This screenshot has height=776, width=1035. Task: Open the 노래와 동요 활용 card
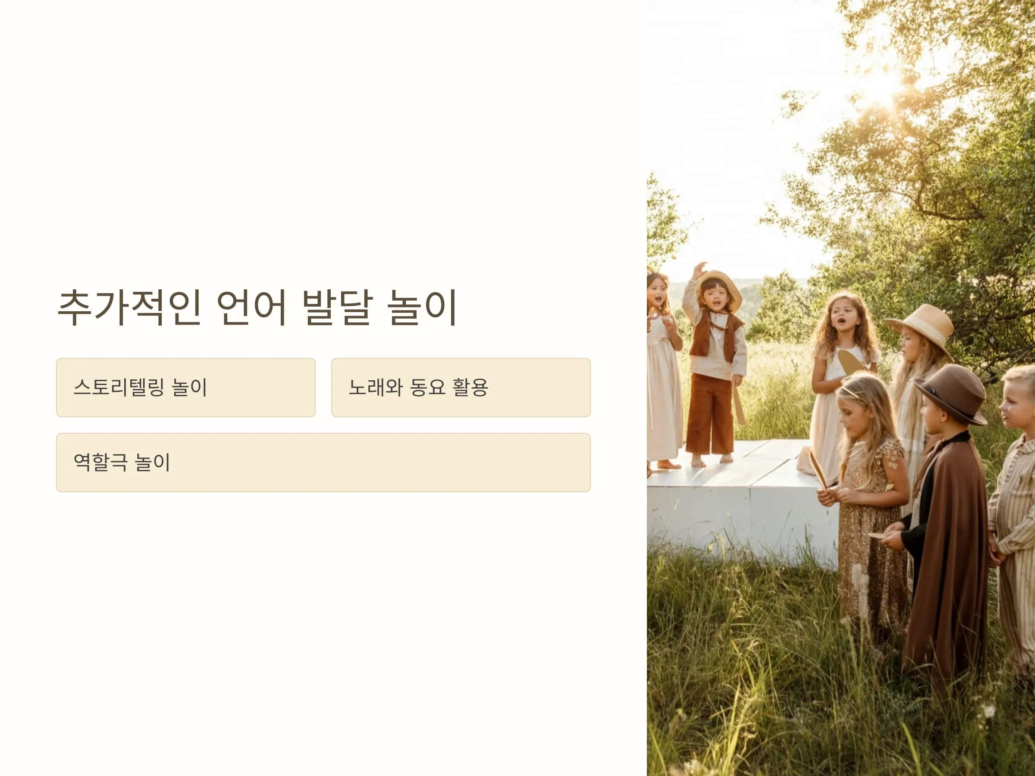click(461, 387)
